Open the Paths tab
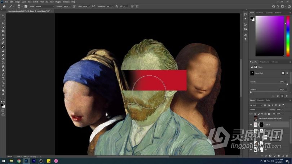The height and width of the screenshot is (164, 292). click(x=268, y=100)
